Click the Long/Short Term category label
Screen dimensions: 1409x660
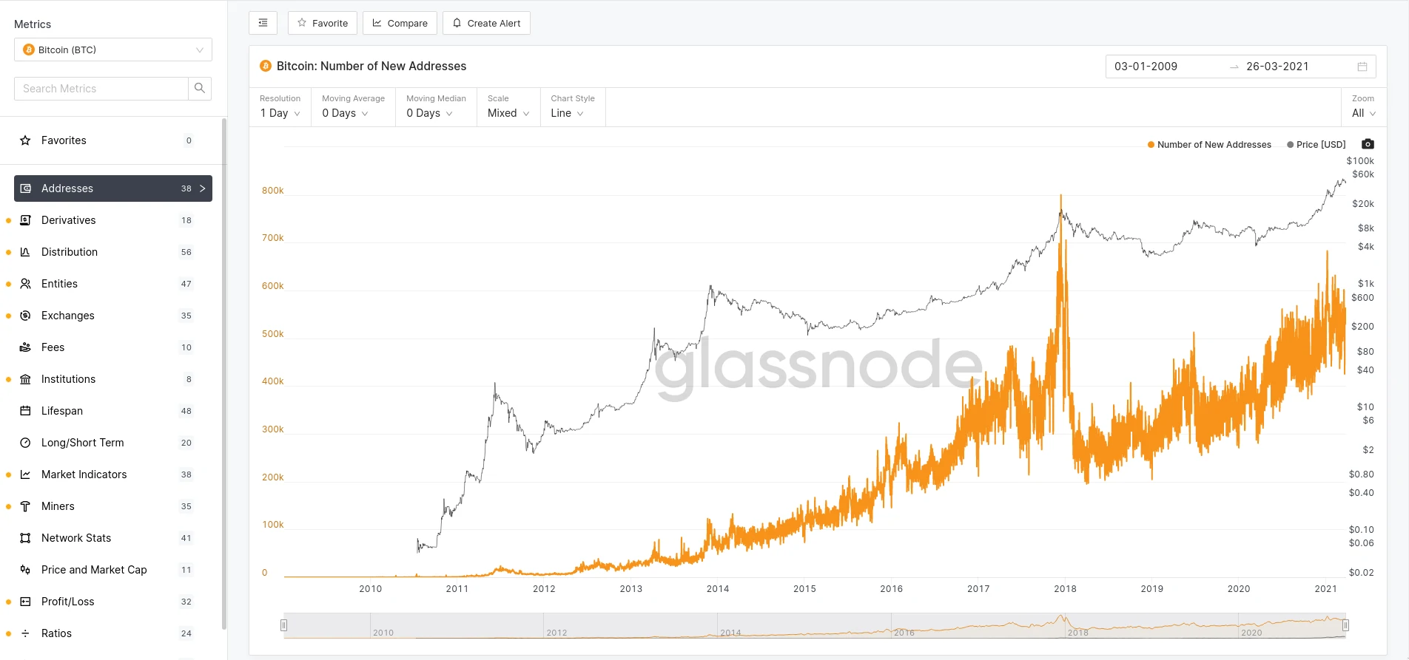click(x=83, y=443)
